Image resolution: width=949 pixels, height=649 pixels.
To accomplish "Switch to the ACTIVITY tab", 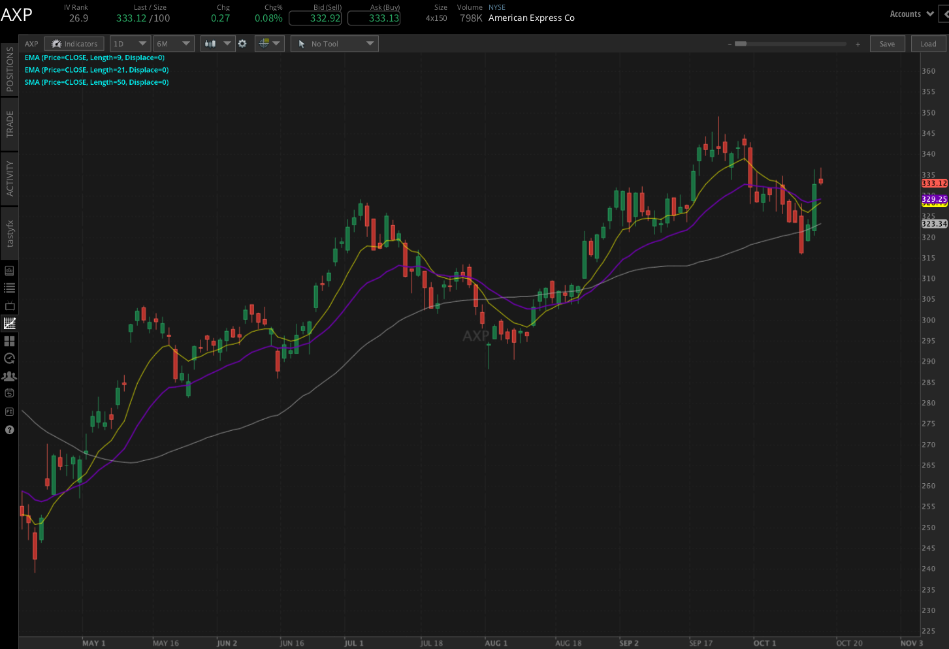I will [x=9, y=168].
